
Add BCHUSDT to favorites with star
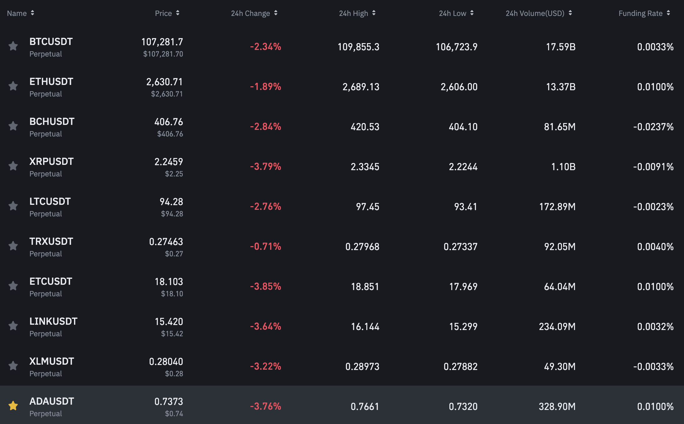point(13,126)
